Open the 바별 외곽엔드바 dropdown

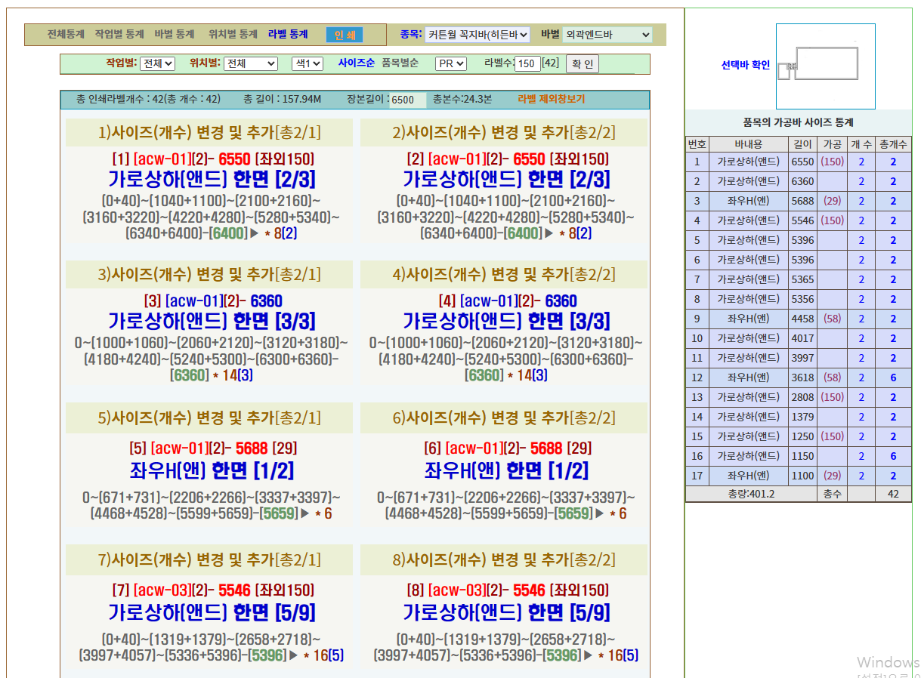click(x=607, y=35)
